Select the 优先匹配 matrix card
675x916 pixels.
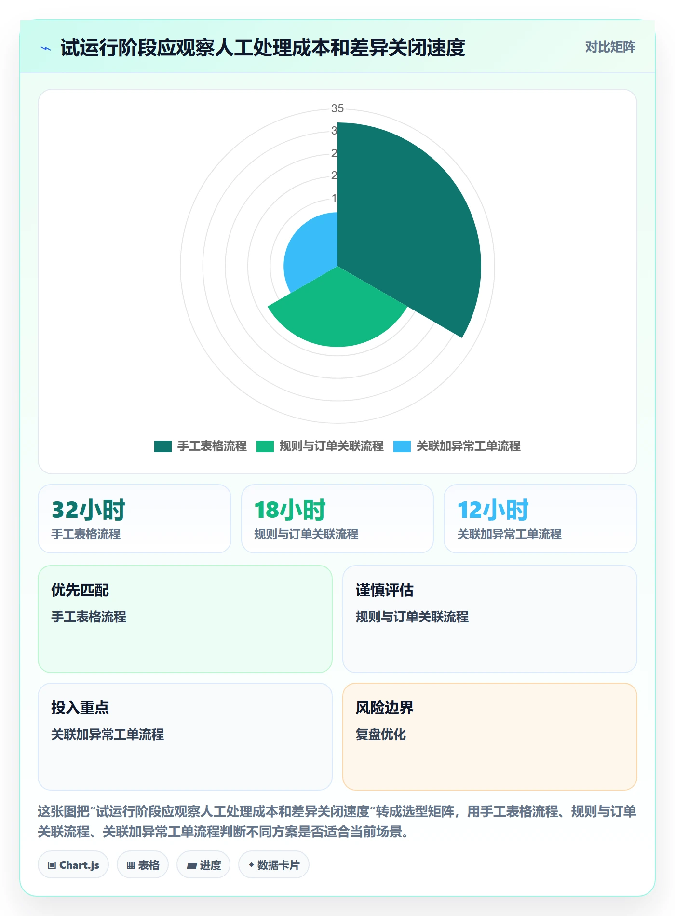185,619
